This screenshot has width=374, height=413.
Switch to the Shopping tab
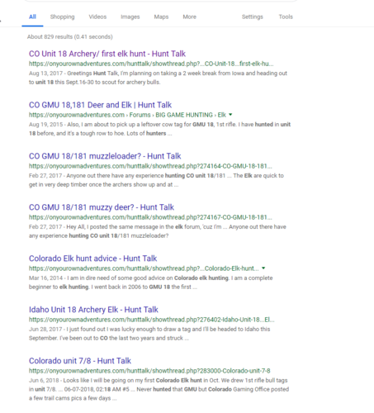click(x=62, y=17)
